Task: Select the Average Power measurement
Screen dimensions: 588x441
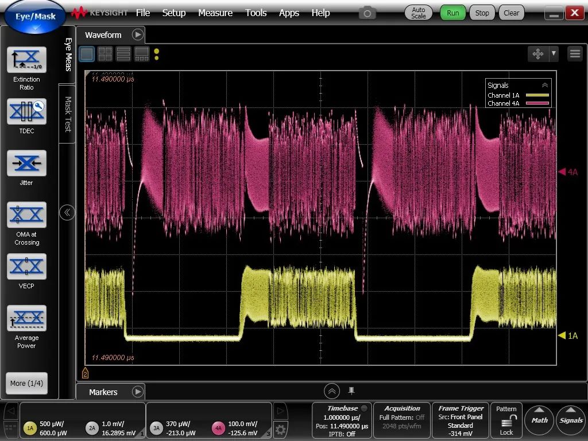Action: tap(26, 318)
